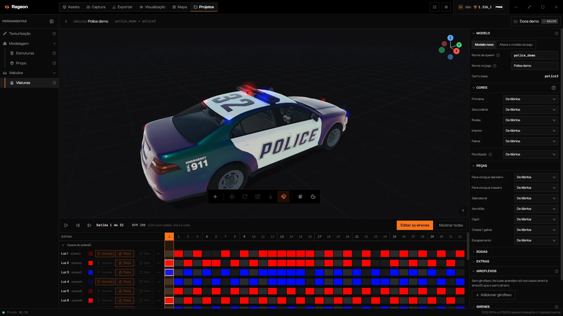This screenshot has width=563, height=316.
Task: Open settings gear icon in top bar
Action: pyautogui.click(x=446, y=7)
